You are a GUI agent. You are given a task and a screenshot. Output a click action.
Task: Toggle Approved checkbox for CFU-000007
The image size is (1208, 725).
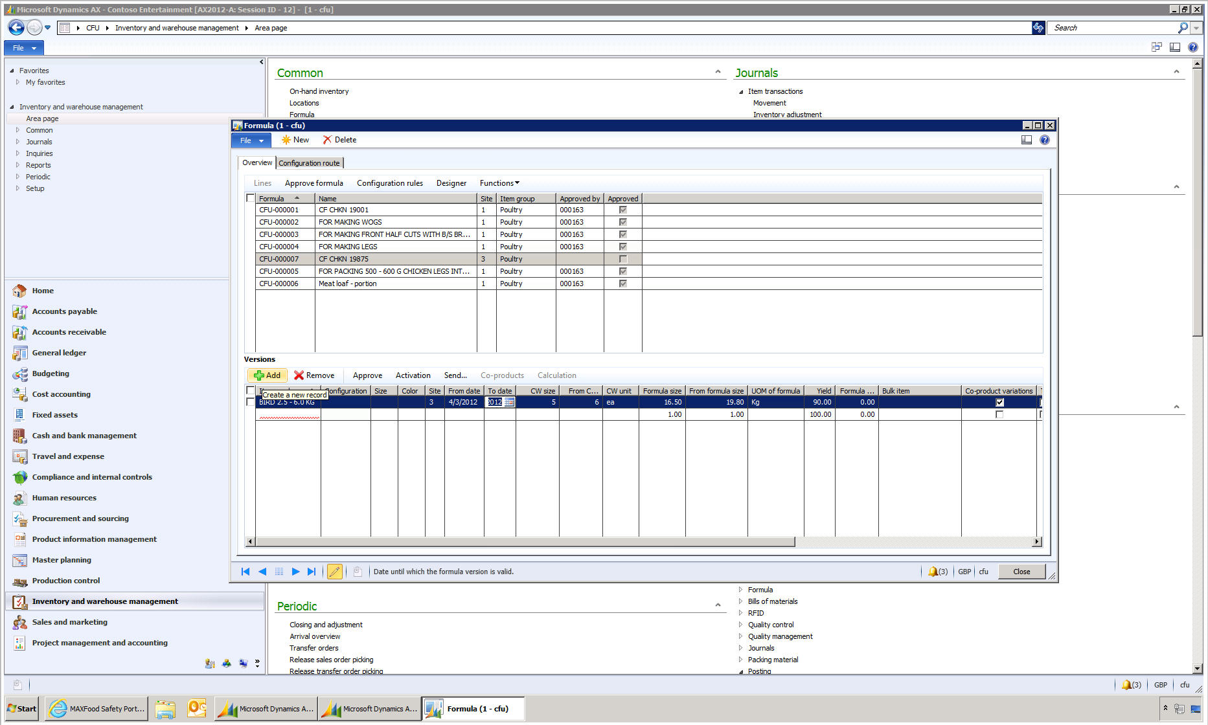[x=623, y=259]
